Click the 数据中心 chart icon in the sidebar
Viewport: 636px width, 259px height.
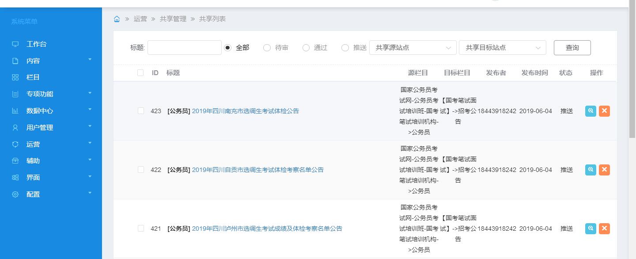pyautogui.click(x=15, y=111)
